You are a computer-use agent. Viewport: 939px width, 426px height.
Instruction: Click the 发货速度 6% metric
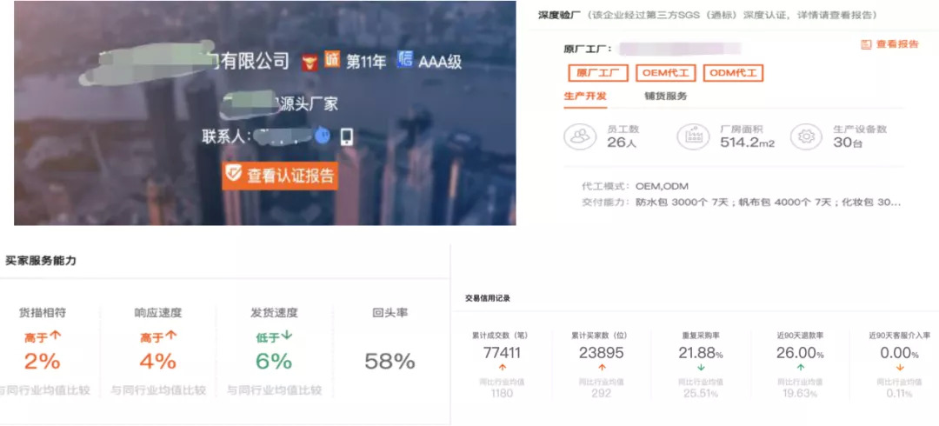coord(273,361)
